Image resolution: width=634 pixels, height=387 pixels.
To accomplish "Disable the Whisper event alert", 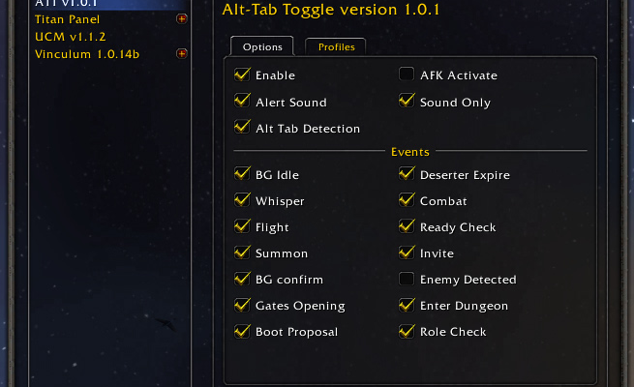I will click(x=242, y=201).
